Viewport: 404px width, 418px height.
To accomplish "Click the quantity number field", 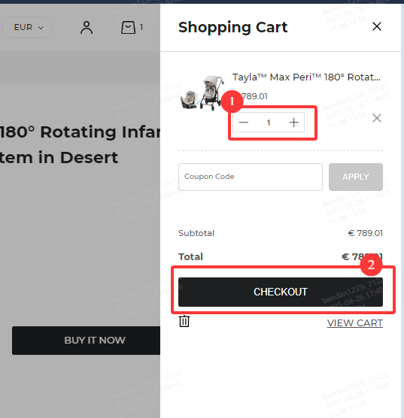I will (x=269, y=123).
